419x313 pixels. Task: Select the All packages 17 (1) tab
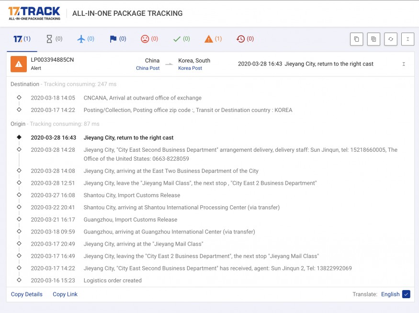(22, 39)
